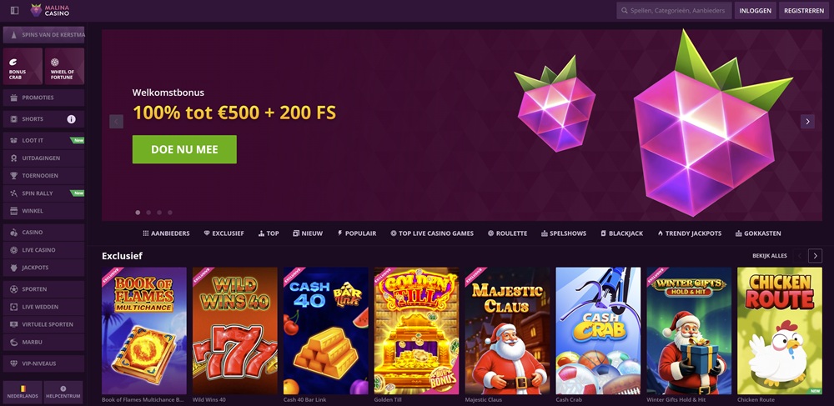Go back with banner left arrow
This screenshot has width=834, height=406.
(117, 122)
